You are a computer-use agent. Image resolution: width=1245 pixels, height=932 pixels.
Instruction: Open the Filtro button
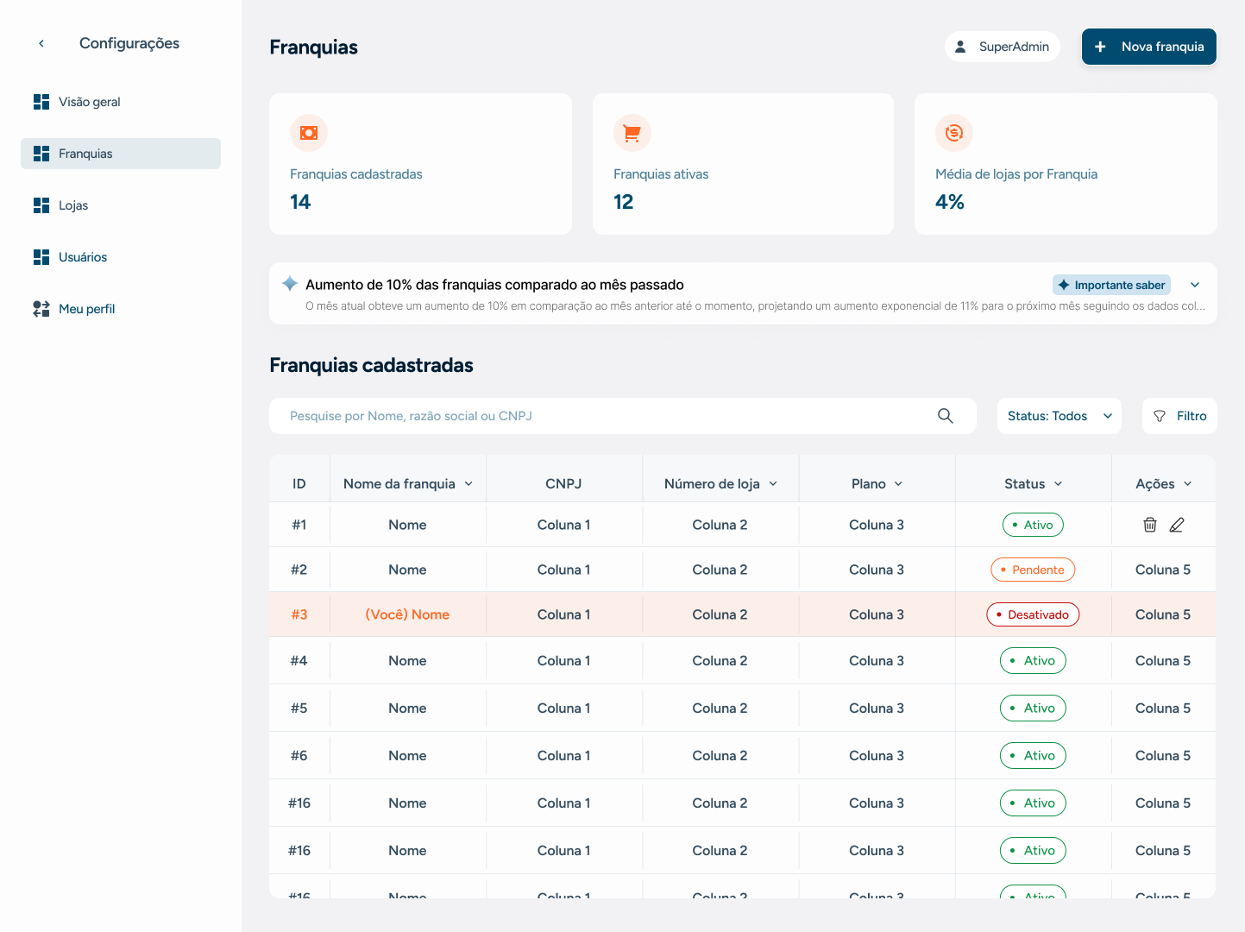tap(1179, 416)
